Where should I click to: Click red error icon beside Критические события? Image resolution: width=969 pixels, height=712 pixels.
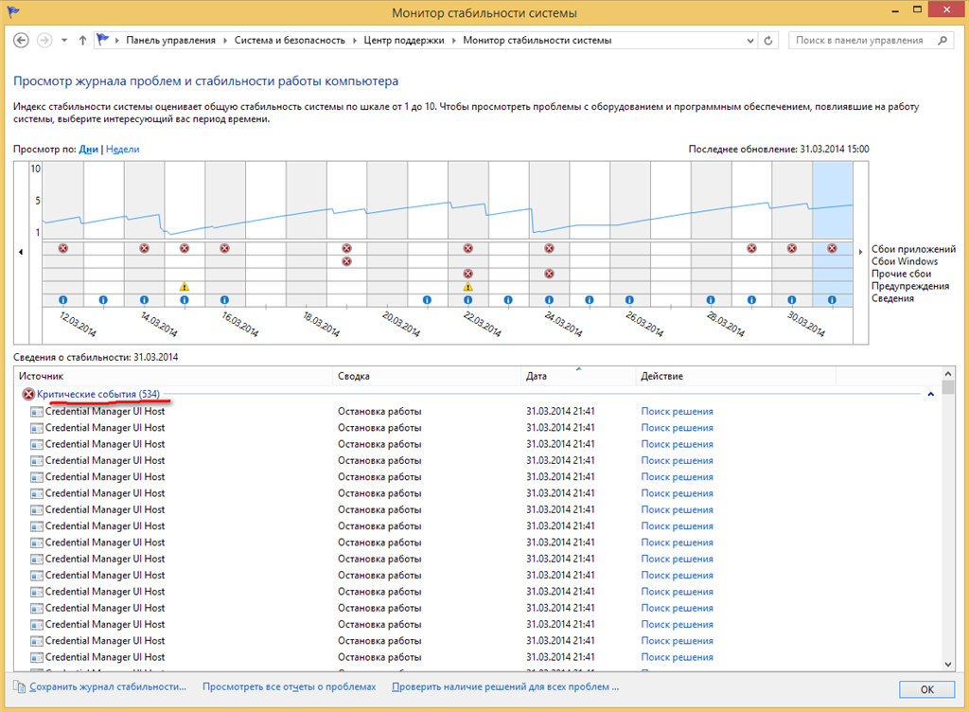[x=28, y=394]
